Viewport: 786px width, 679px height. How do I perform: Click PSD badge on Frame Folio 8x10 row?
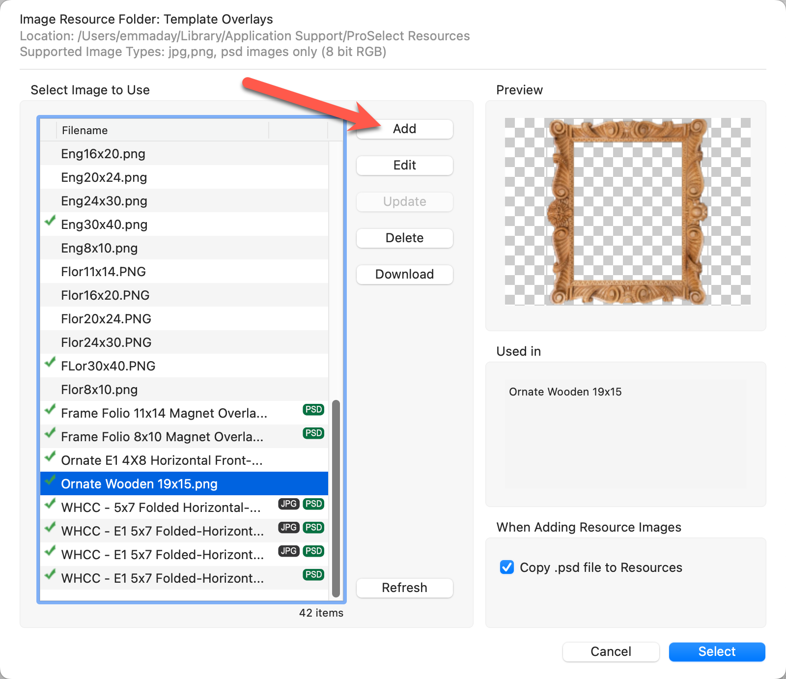(313, 433)
